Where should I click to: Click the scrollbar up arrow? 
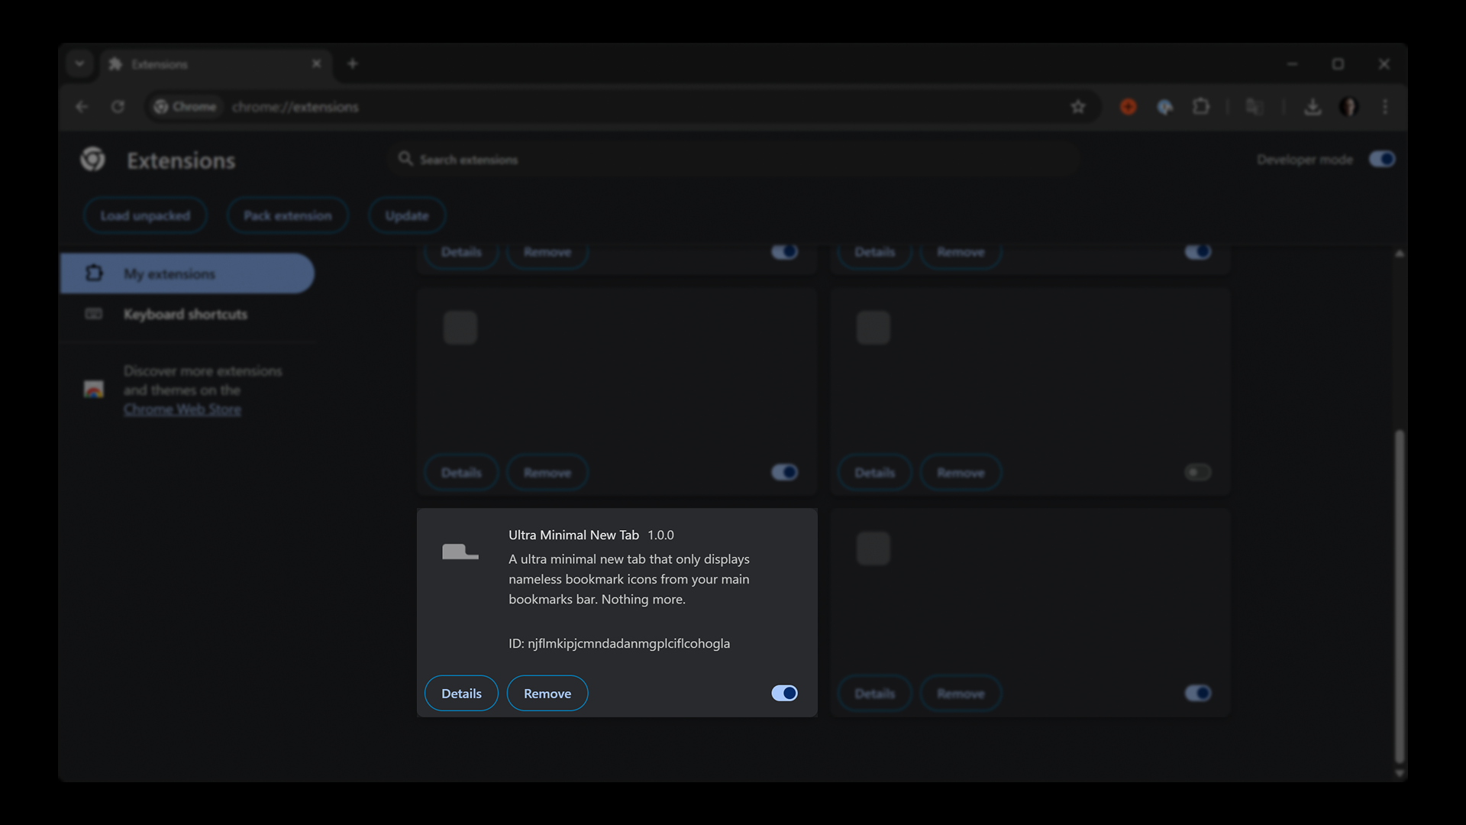pos(1400,254)
